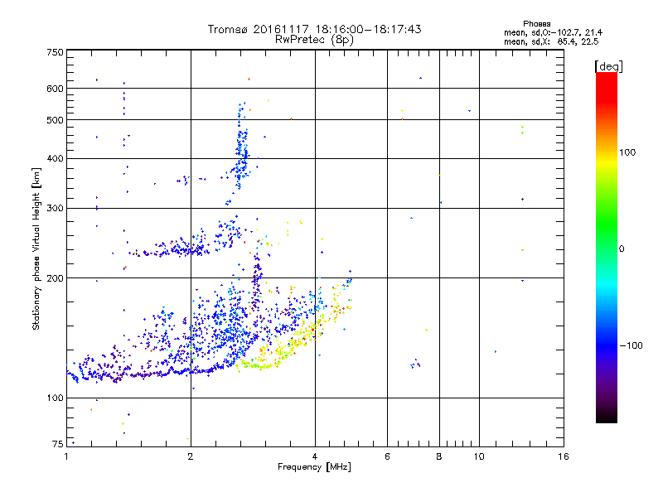
Task: Click the x-axis tick label "6"
Action: [387, 456]
